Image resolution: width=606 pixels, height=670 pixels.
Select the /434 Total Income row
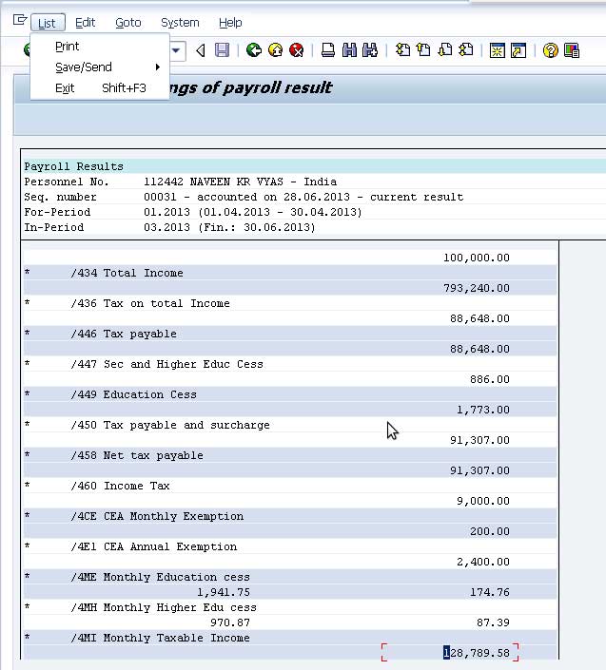click(290, 273)
